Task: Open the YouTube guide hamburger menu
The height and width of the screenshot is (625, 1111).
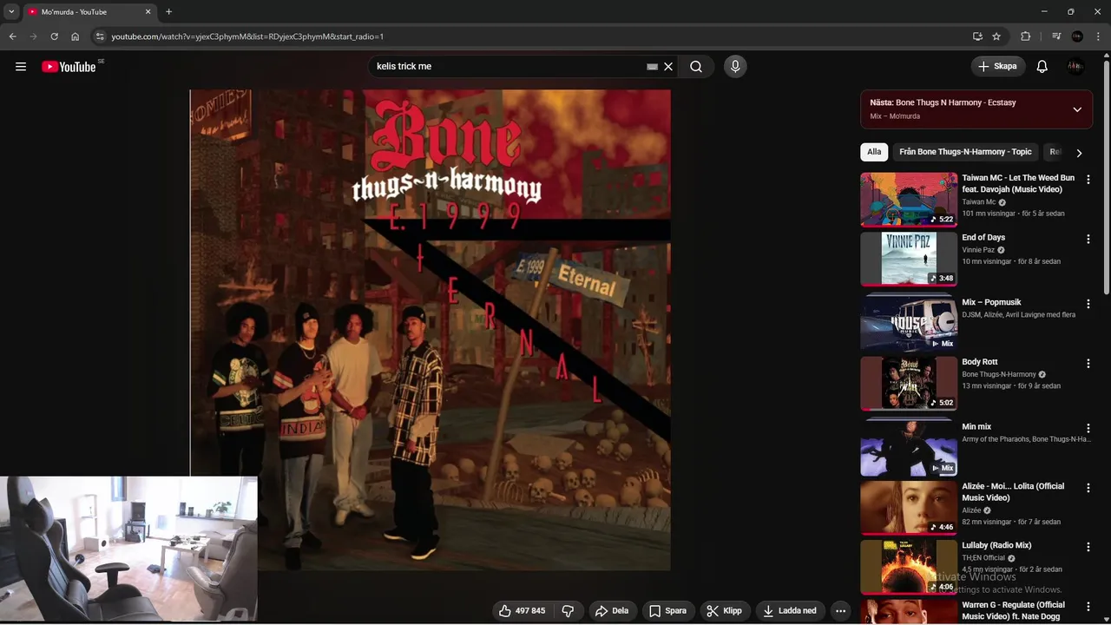Action: point(21,66)
